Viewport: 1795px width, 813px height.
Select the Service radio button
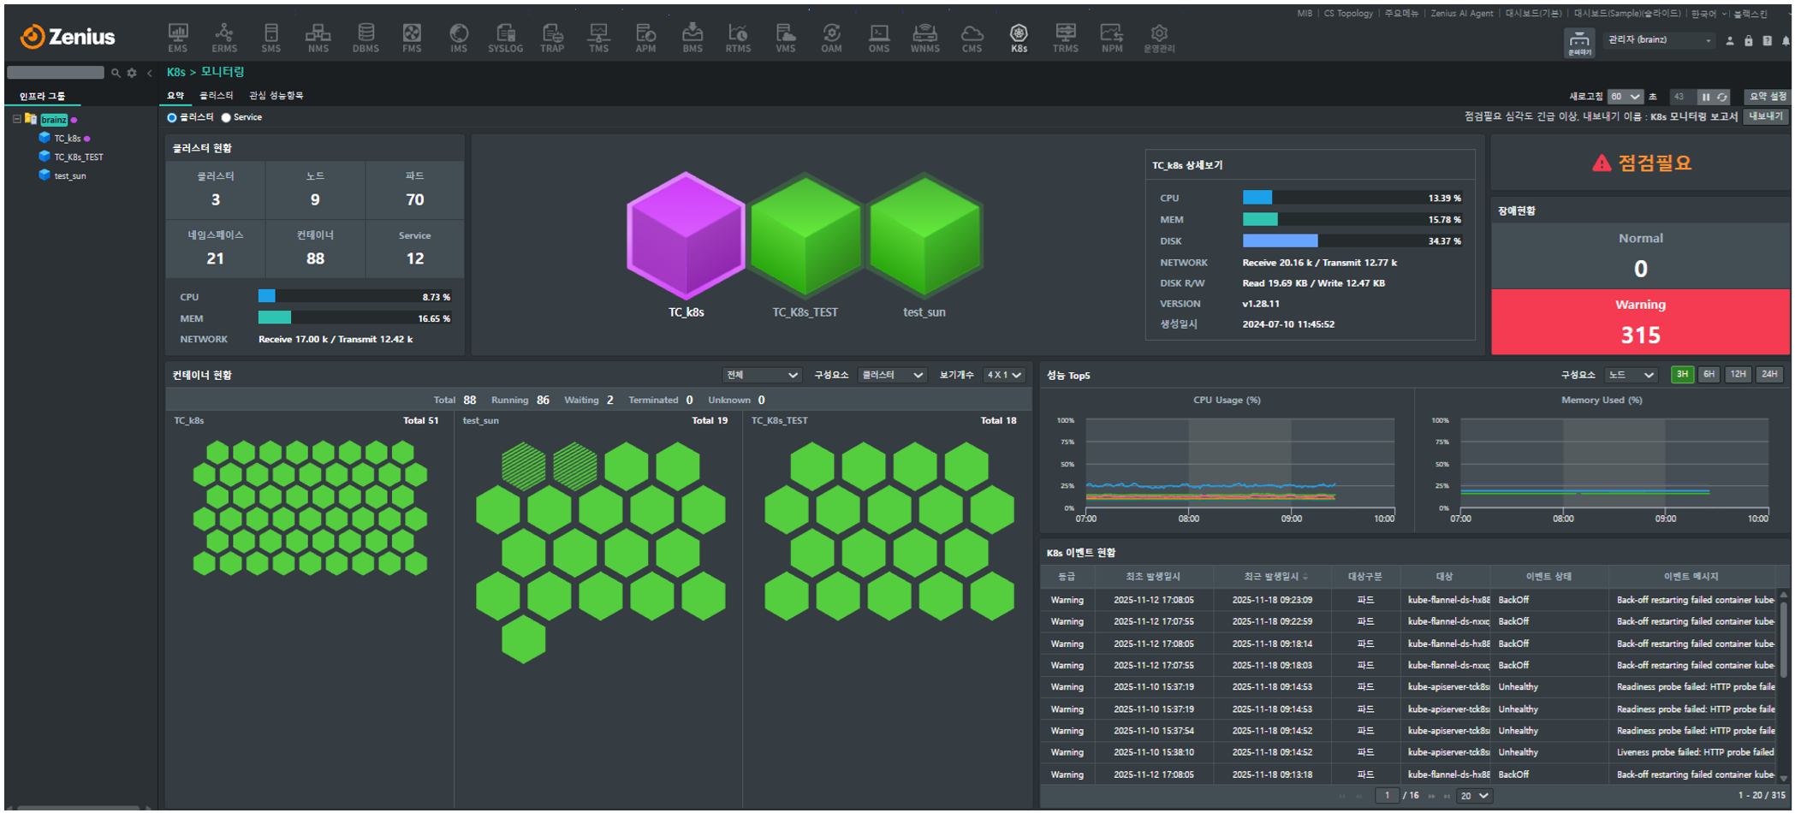click(x=227, y=118)
